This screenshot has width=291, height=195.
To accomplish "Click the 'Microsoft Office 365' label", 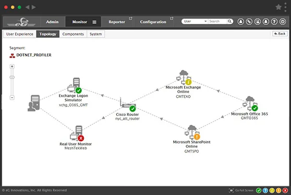I will [249, 114].
